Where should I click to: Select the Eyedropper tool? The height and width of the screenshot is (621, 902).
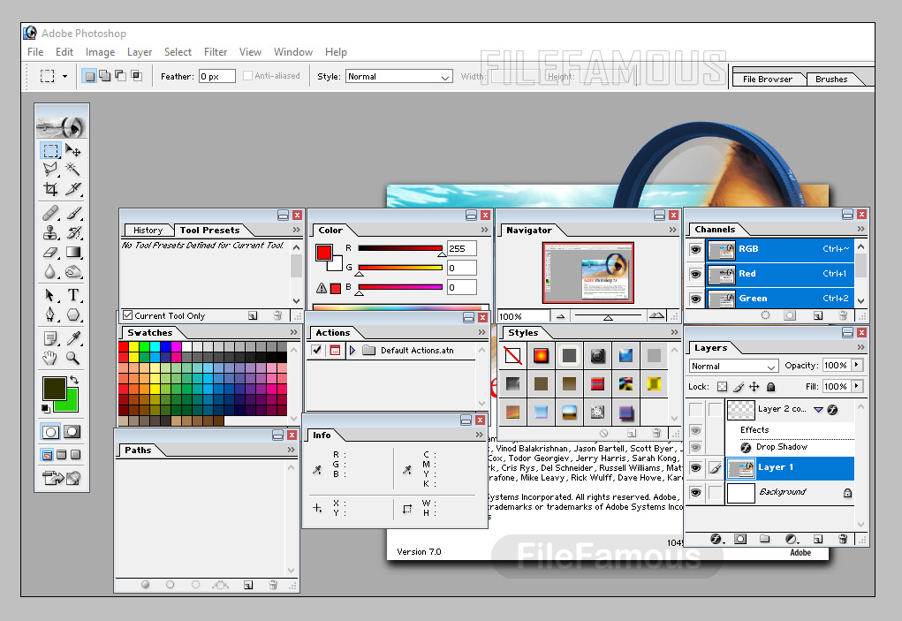click(x=72, y=338)
